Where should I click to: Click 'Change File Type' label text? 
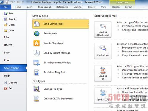(x=53, y=89)
